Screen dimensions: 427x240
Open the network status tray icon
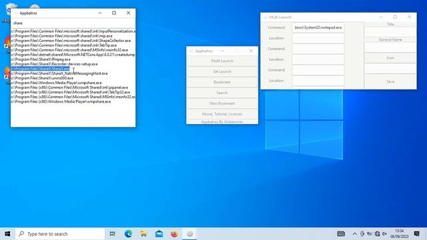[377, 234]
